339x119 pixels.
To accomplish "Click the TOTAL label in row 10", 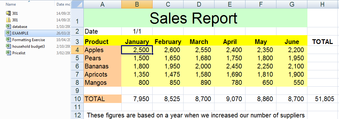I will [102, 99].
